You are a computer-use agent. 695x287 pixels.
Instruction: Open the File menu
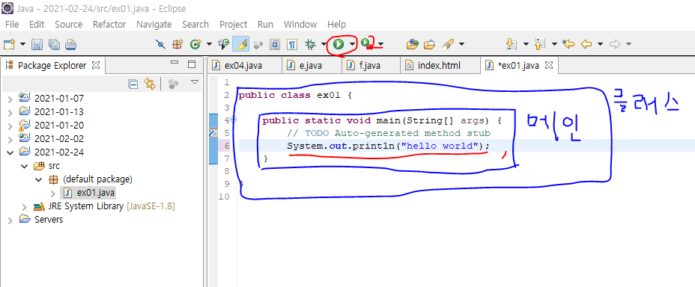click(12, 25)
